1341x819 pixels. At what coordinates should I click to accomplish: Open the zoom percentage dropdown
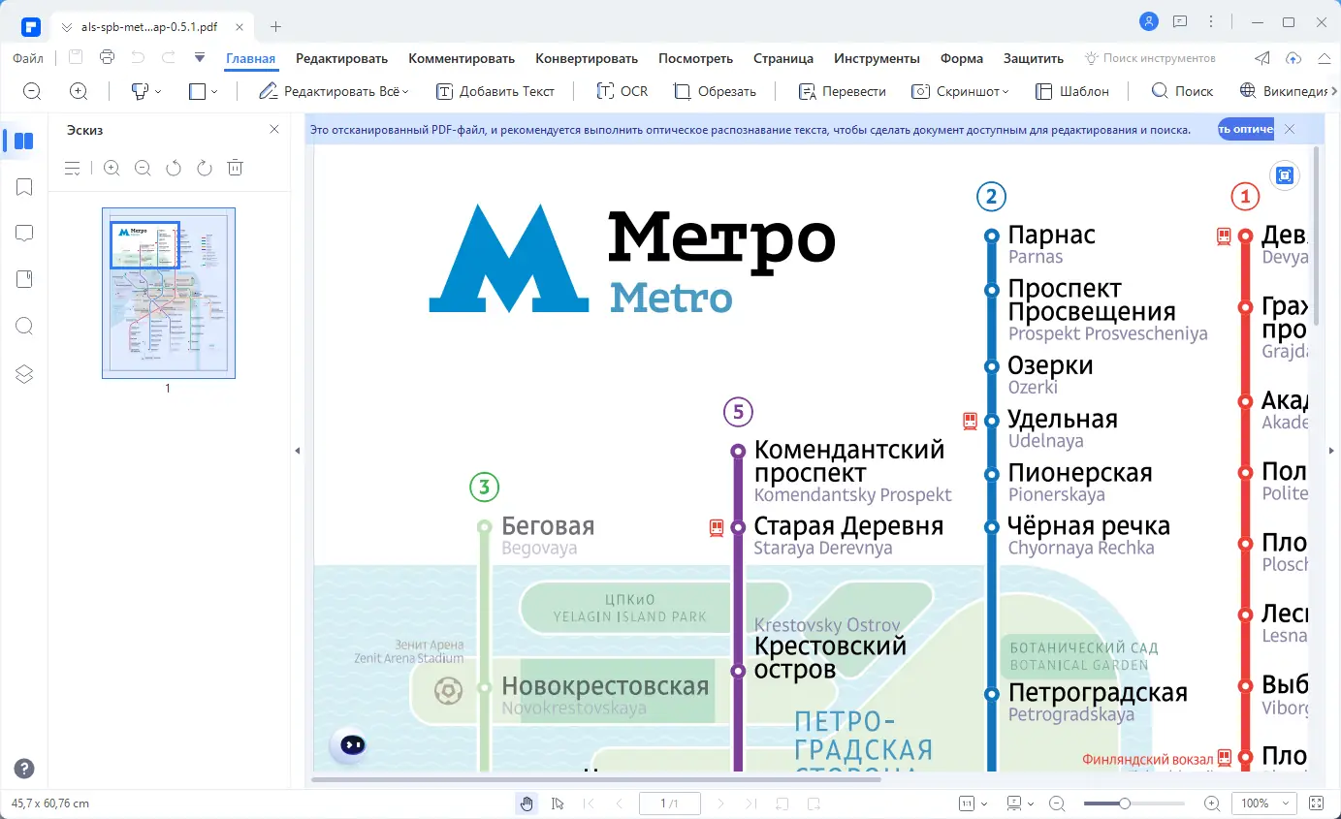click(x=1262, y=803)
